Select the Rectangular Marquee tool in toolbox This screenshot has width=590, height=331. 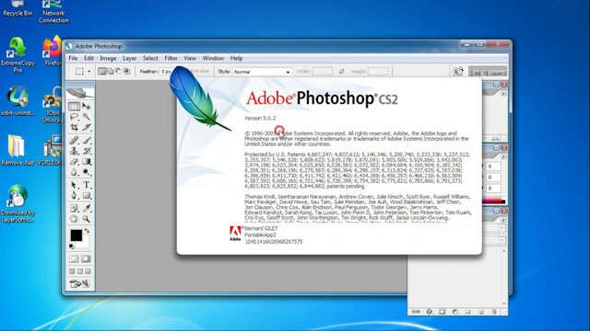[74, 107]
